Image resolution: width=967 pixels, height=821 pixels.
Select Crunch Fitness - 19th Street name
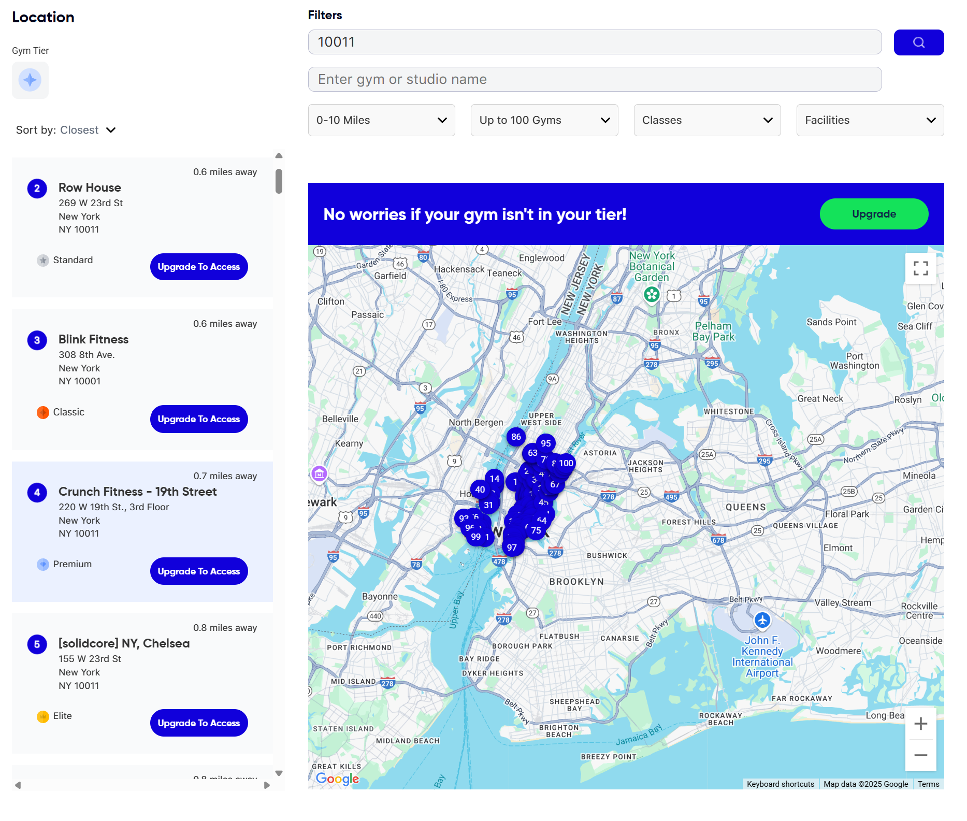point(138,492)
